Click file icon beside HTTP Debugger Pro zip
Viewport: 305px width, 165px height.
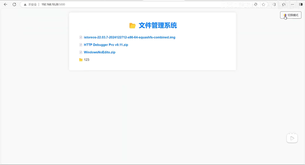click(x=81, y=45)
